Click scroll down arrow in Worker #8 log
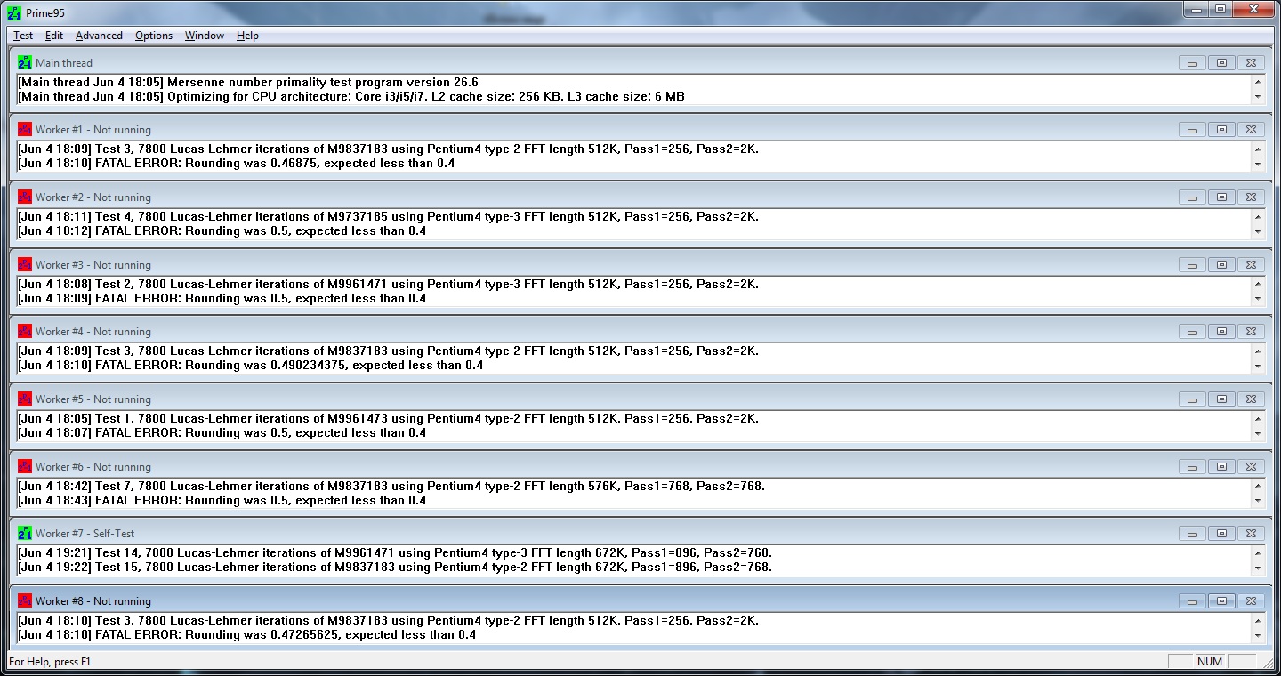The width and height of the screenshot is (1281, 677). (1257, 634)
